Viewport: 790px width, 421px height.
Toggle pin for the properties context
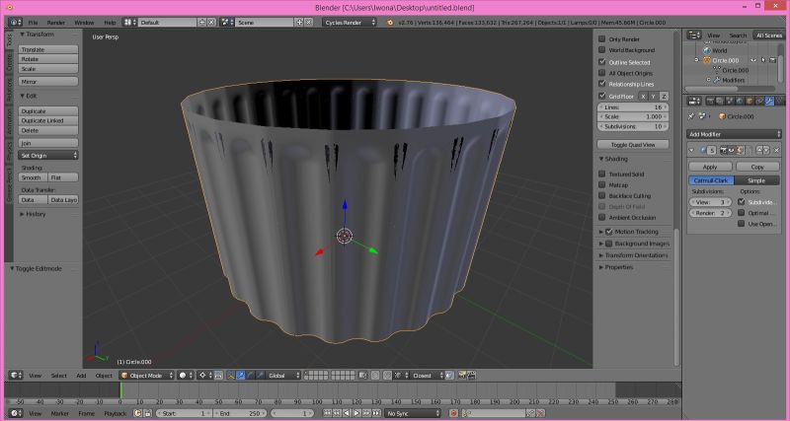point(691,116)
